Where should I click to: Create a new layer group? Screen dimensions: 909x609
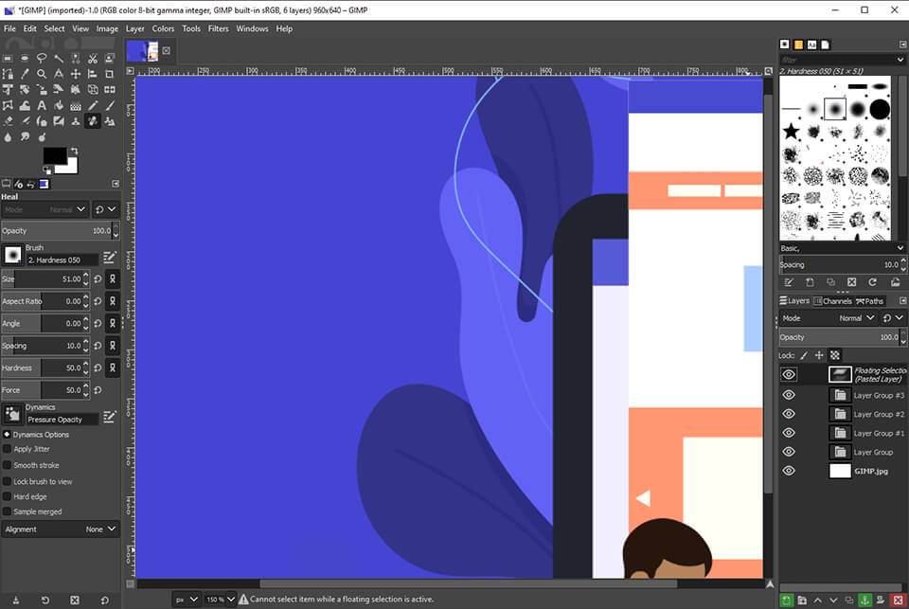802,600
